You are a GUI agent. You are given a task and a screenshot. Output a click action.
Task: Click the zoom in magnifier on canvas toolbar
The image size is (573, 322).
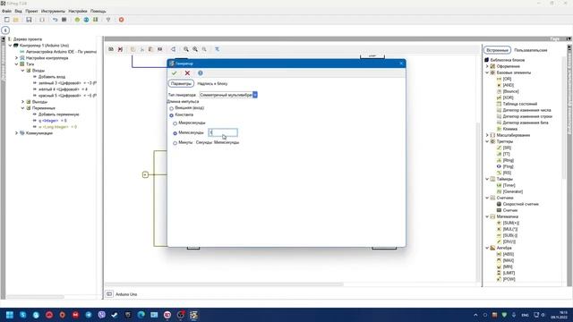point(195,49)
